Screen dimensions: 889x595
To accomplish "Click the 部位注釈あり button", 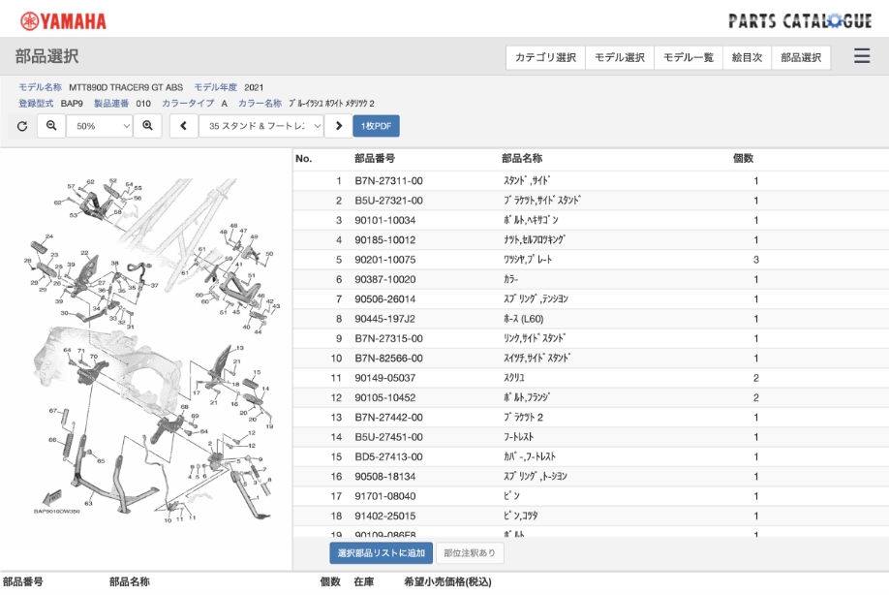I will click(x=470, y=553).
